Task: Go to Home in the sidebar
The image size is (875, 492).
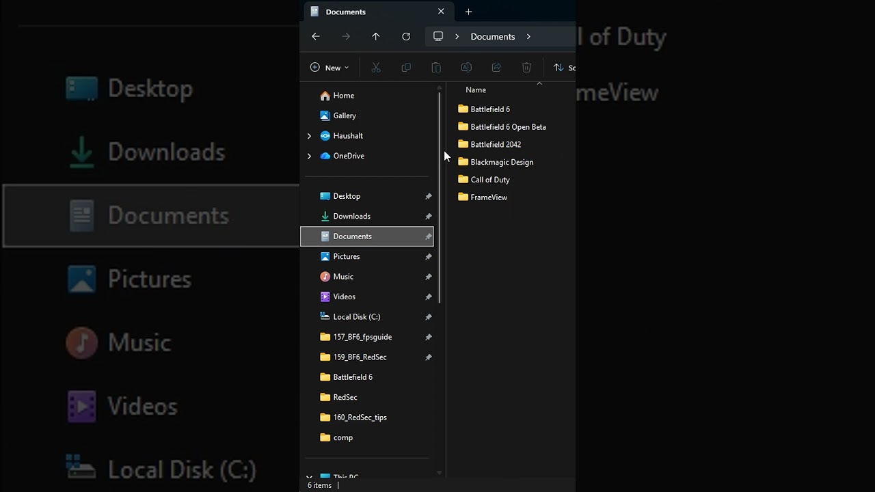Action: tap(343, 96)
